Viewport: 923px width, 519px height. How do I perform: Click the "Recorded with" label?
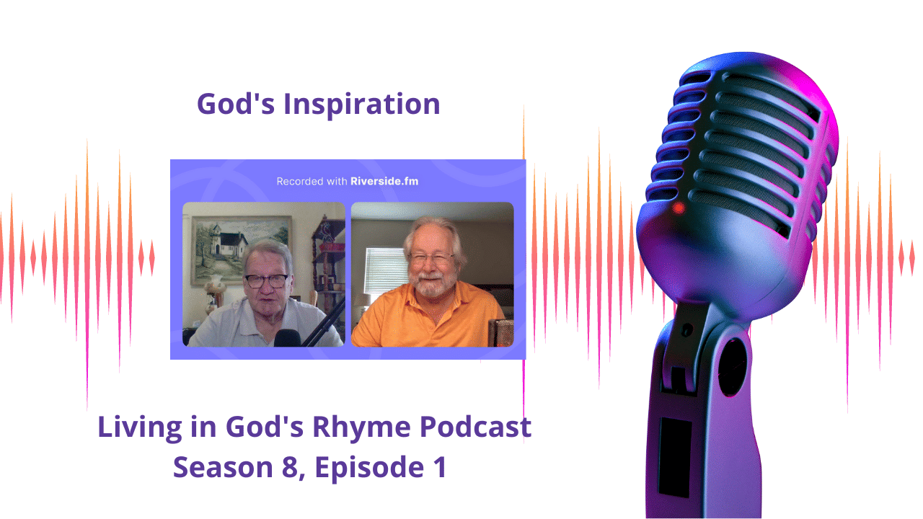coord(312,181)
